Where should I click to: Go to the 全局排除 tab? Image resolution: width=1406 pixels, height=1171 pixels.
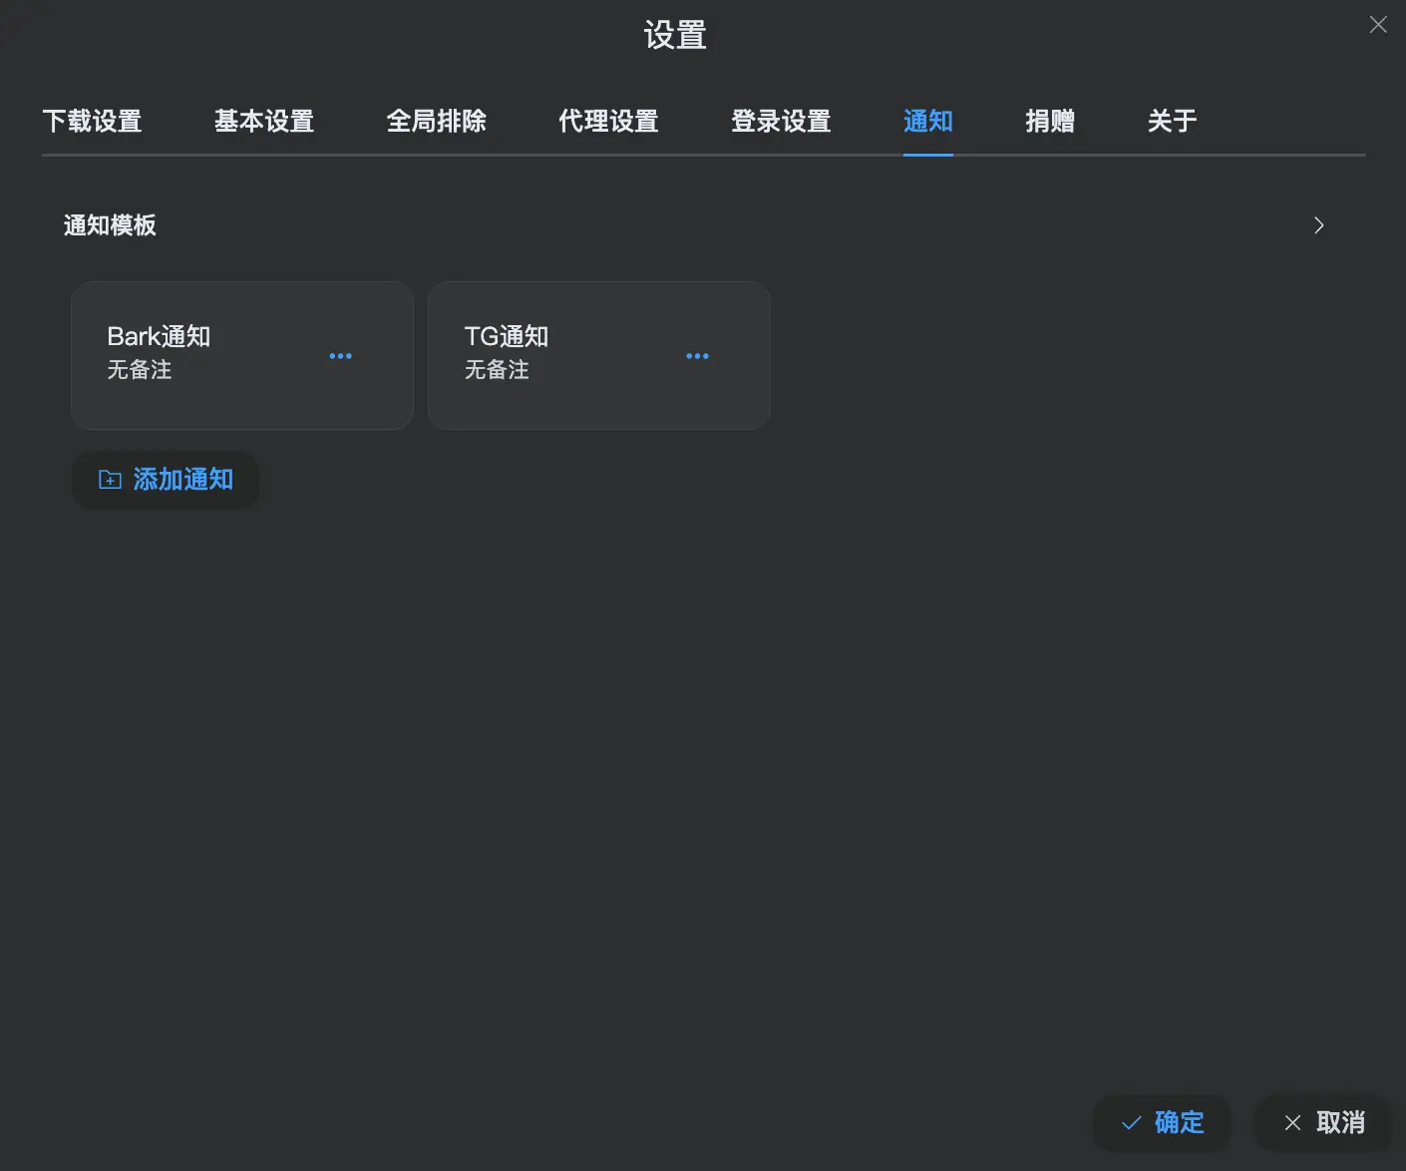point(437,121)
